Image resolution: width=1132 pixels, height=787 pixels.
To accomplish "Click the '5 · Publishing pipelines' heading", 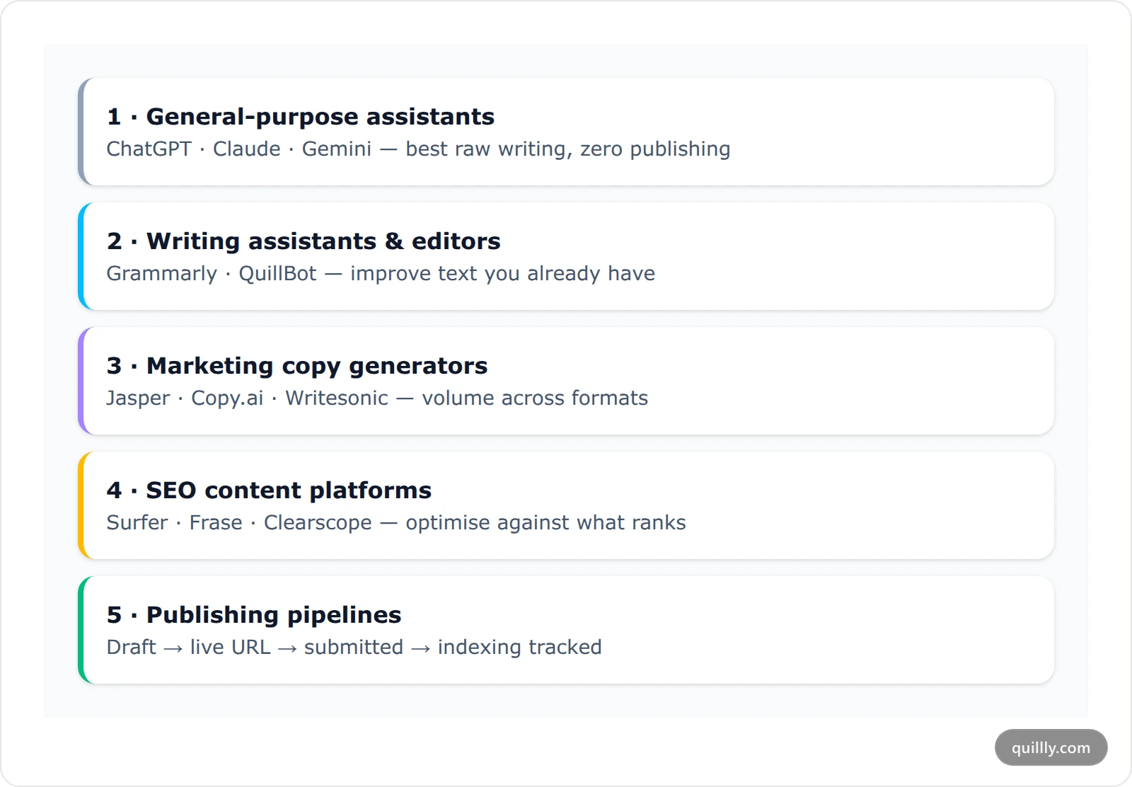I will (x=254, y=615).
